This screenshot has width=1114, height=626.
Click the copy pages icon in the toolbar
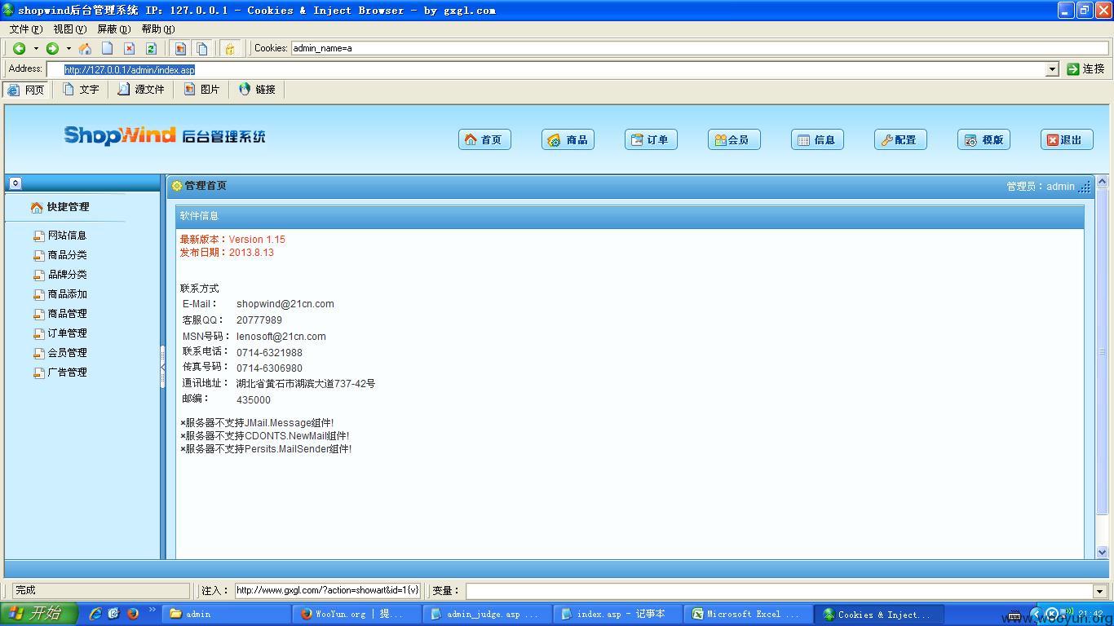202,49
